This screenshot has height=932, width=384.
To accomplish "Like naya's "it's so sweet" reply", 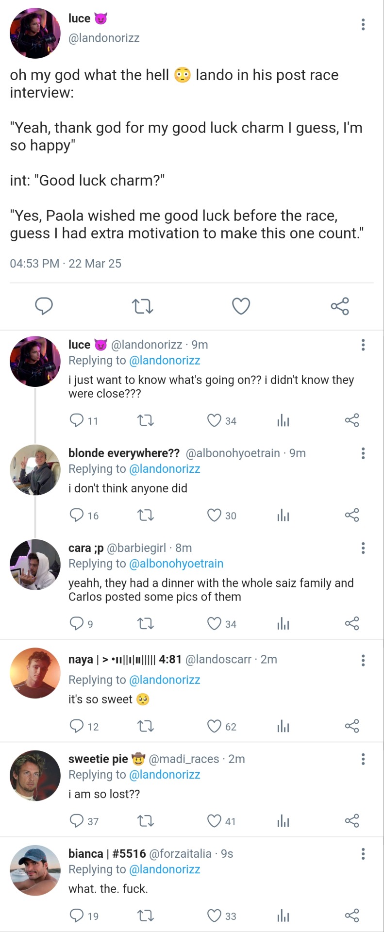I will pos(214,726).
